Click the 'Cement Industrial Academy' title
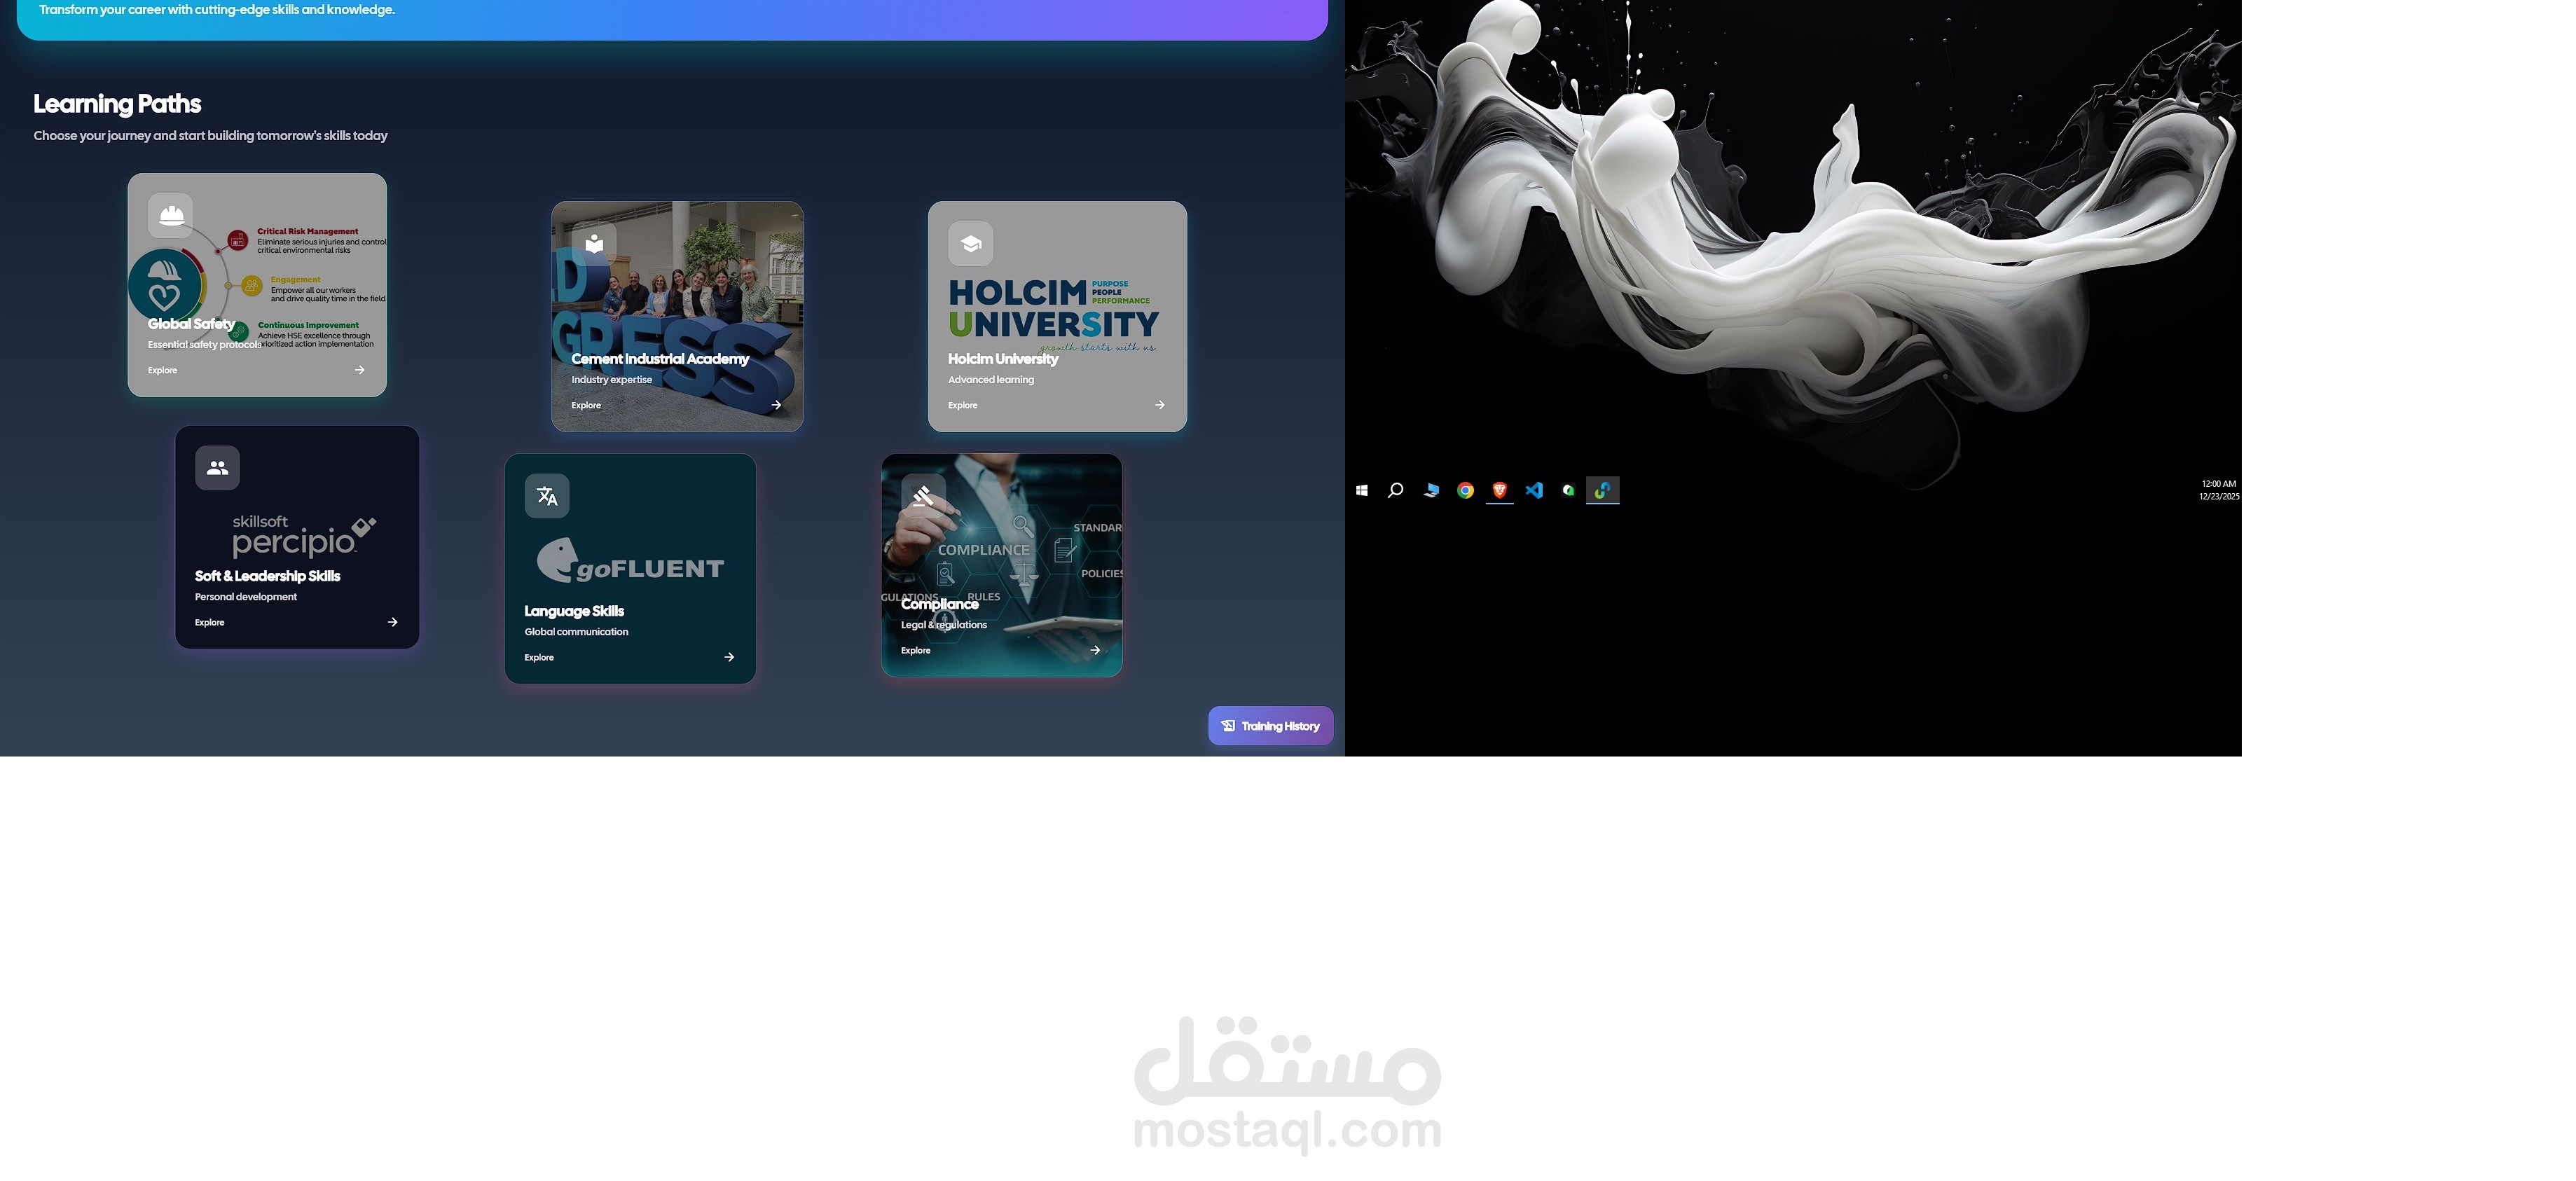Screen dimensions: 2576x1181 pyautogui.click(x=660, y=359)
